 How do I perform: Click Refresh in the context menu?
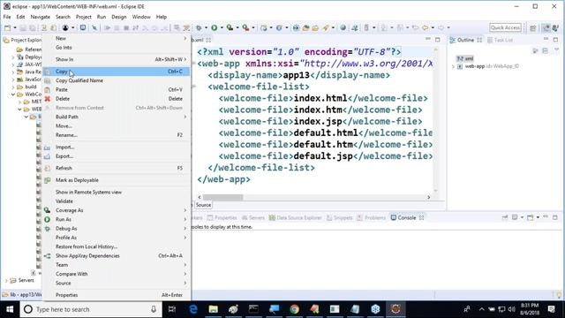click(116, 168)
